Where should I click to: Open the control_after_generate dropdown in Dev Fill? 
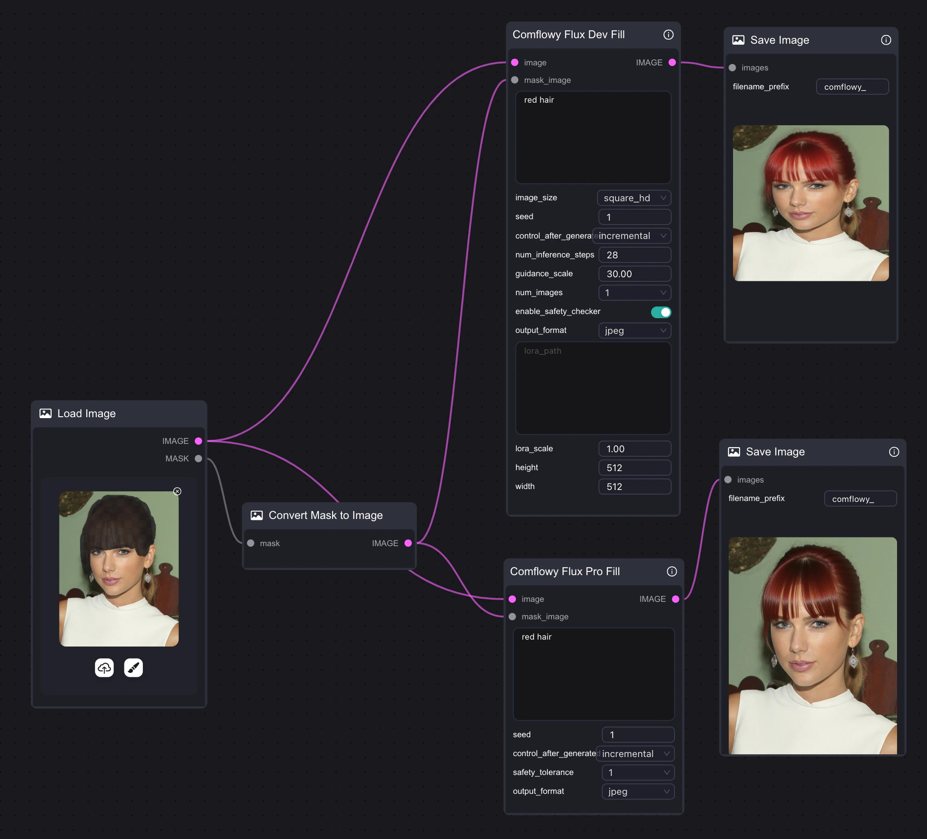point(632,236)
